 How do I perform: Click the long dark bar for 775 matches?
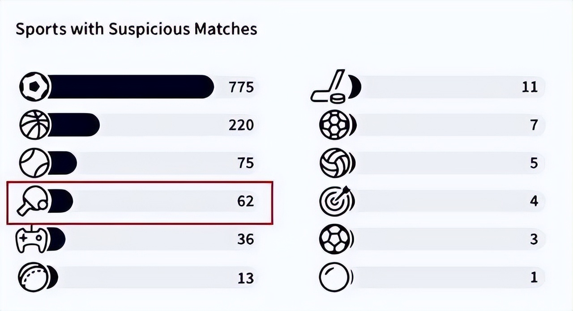tap(130, 87)
